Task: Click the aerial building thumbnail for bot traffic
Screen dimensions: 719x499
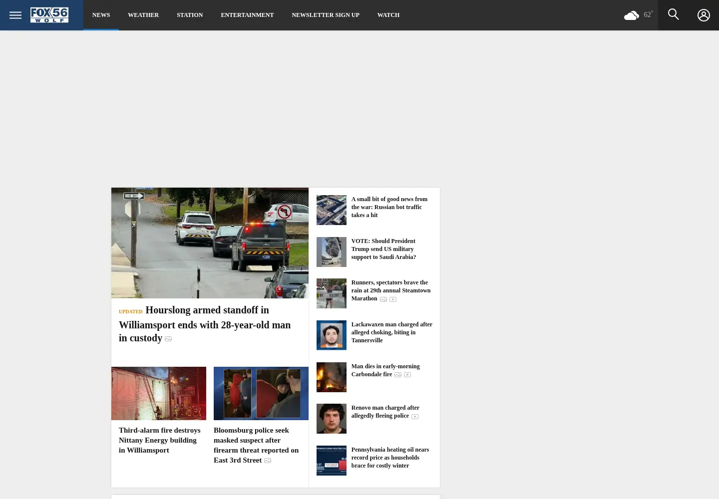Action: tap(332, 210)
